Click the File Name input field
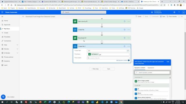This screenshot has width=186, height=104. [x=108, y=54]
